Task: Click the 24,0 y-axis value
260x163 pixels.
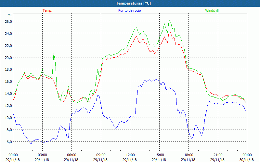Action: (8, 34)
